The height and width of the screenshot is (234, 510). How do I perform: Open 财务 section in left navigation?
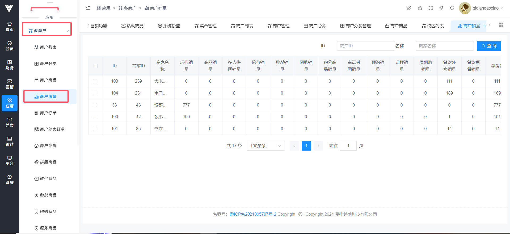point(10,65)
